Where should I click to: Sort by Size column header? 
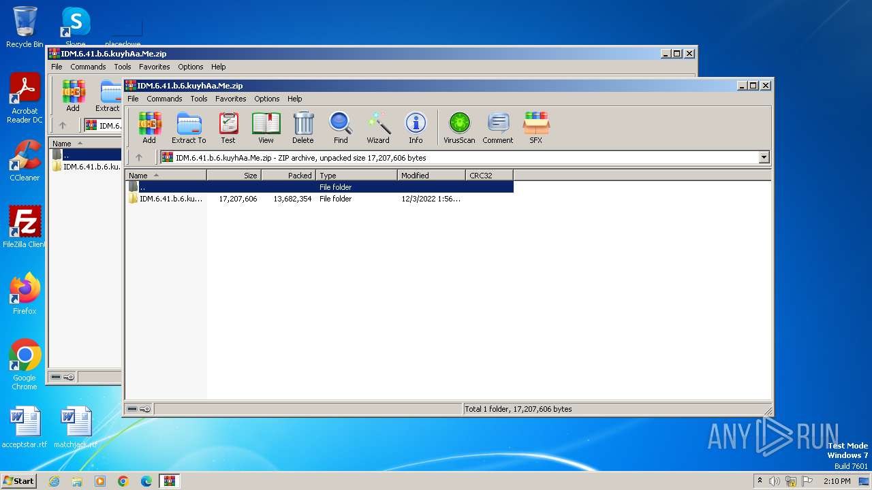point(234,175)
